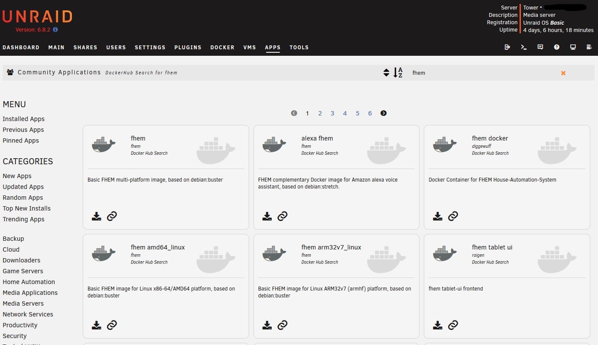Open the Dashboard tab
The width and height of the screenshot is (598, 345).
tap(21, 48)
